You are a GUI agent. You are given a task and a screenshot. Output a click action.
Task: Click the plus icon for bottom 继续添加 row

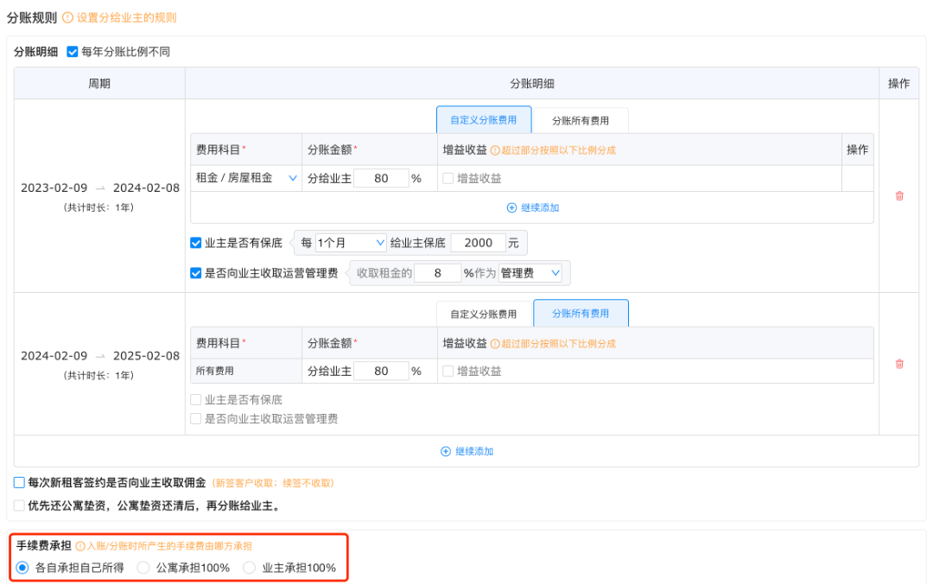(445, 451)
